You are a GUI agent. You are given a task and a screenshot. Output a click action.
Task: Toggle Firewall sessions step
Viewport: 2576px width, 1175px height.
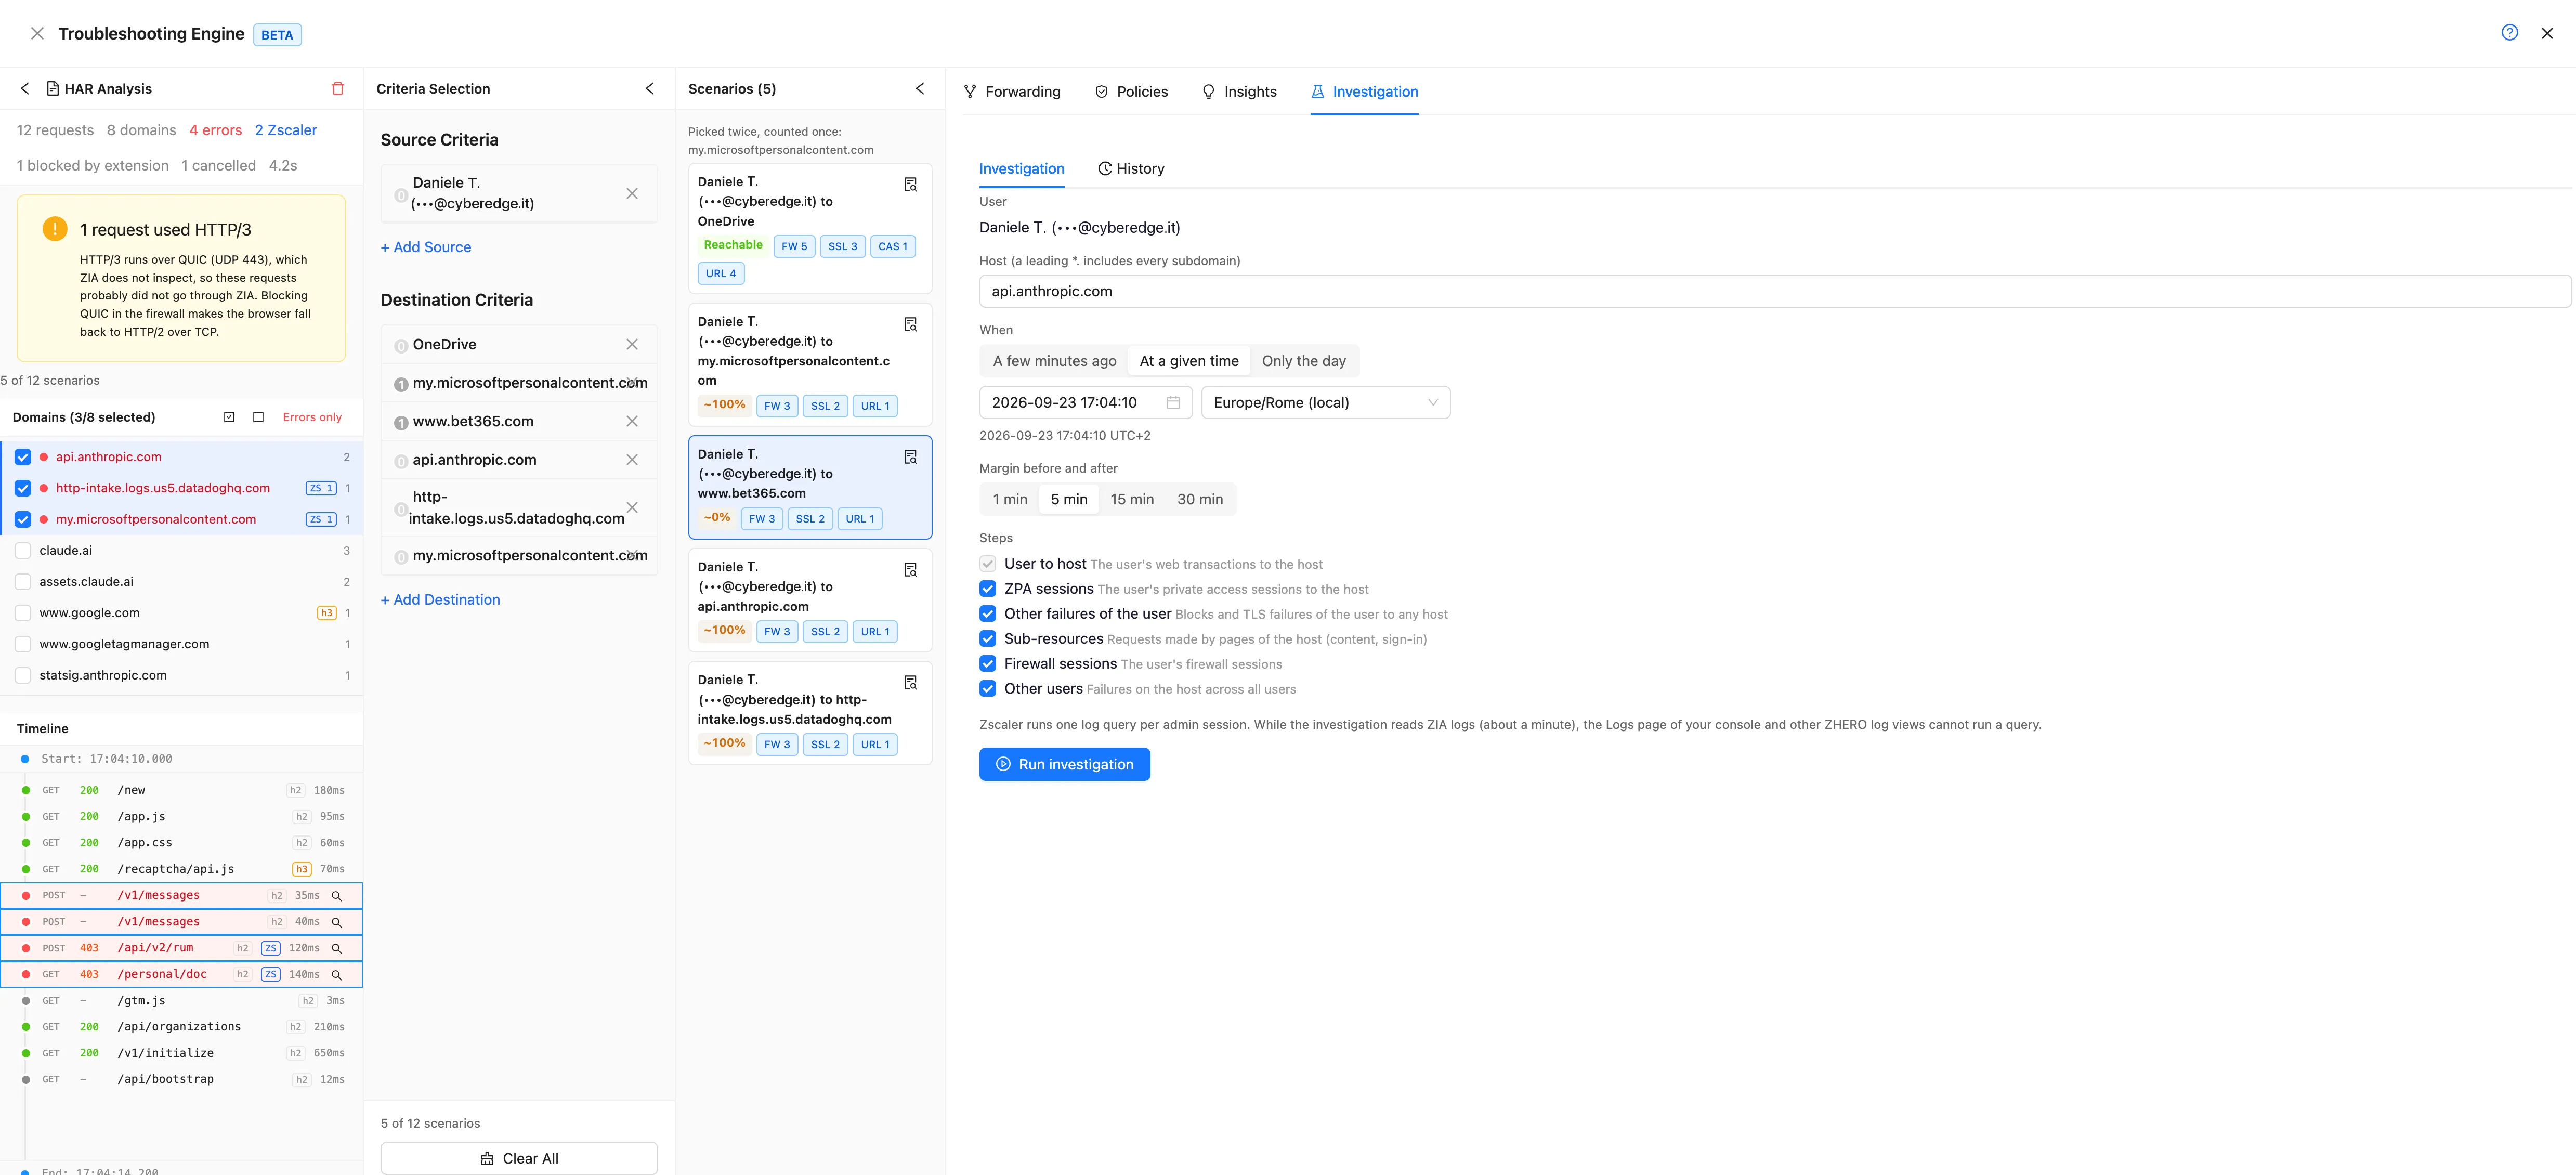pos(988,664)
